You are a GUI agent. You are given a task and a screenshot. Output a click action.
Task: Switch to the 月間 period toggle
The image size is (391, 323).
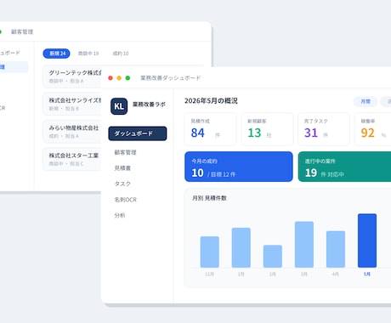pos(365,101)
